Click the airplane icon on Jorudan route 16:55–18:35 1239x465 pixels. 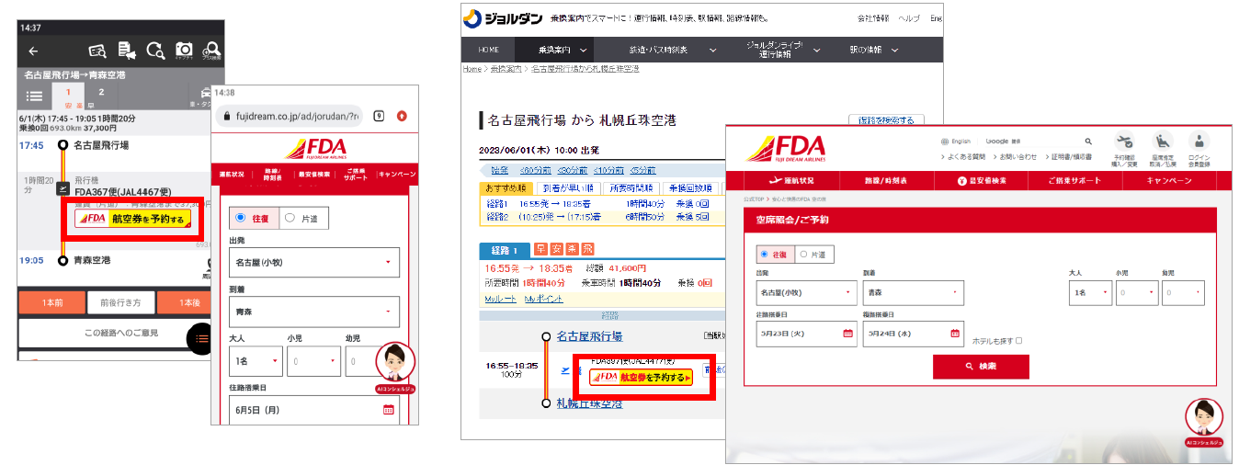pyautogui.click(x=566, y=369)
